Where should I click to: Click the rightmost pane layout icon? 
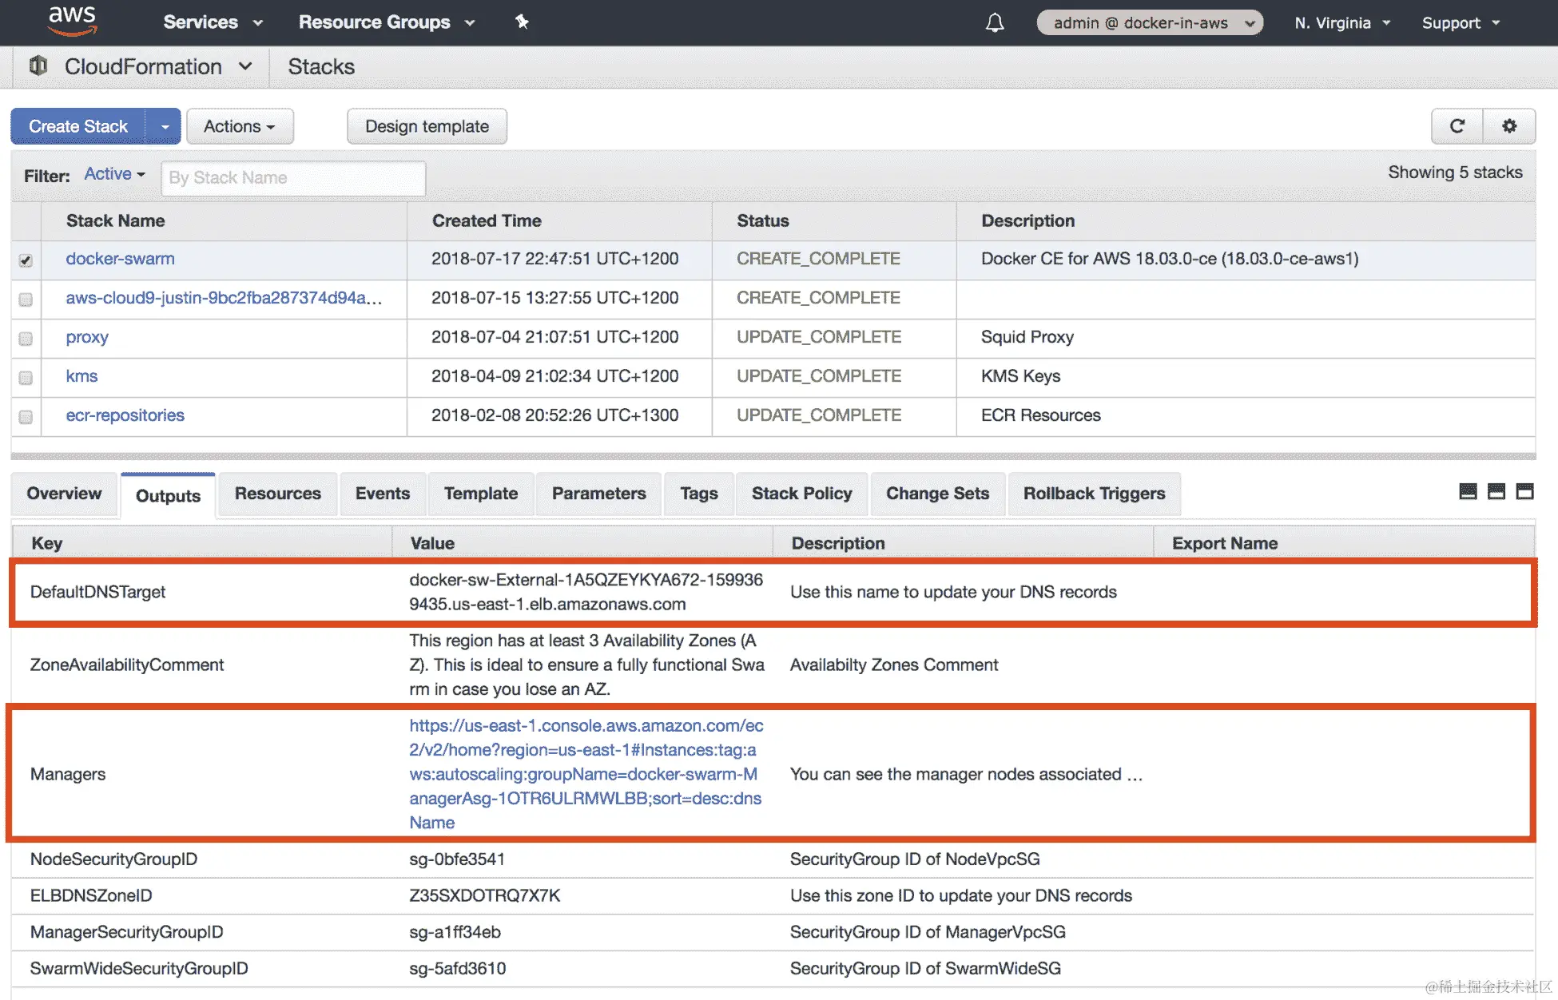point(1524,492)
